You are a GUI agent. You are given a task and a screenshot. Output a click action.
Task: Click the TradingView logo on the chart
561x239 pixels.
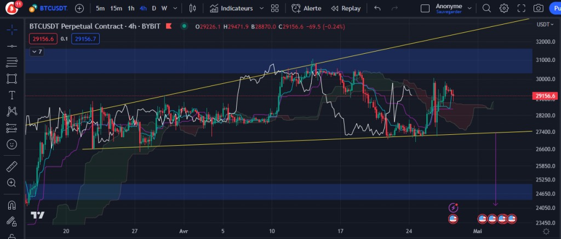(38, 215)
